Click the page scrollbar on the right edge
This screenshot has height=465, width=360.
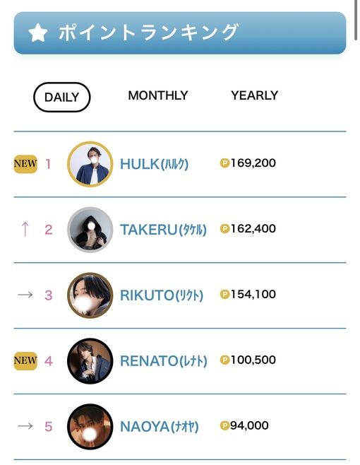[x=356, y=20]
